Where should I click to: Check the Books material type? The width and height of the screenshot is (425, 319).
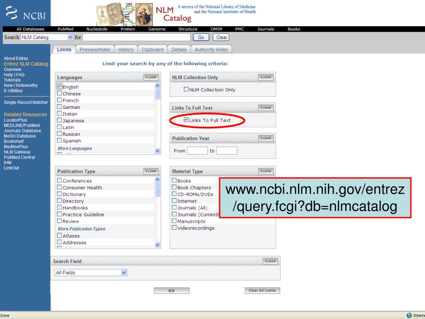point(174,180)
